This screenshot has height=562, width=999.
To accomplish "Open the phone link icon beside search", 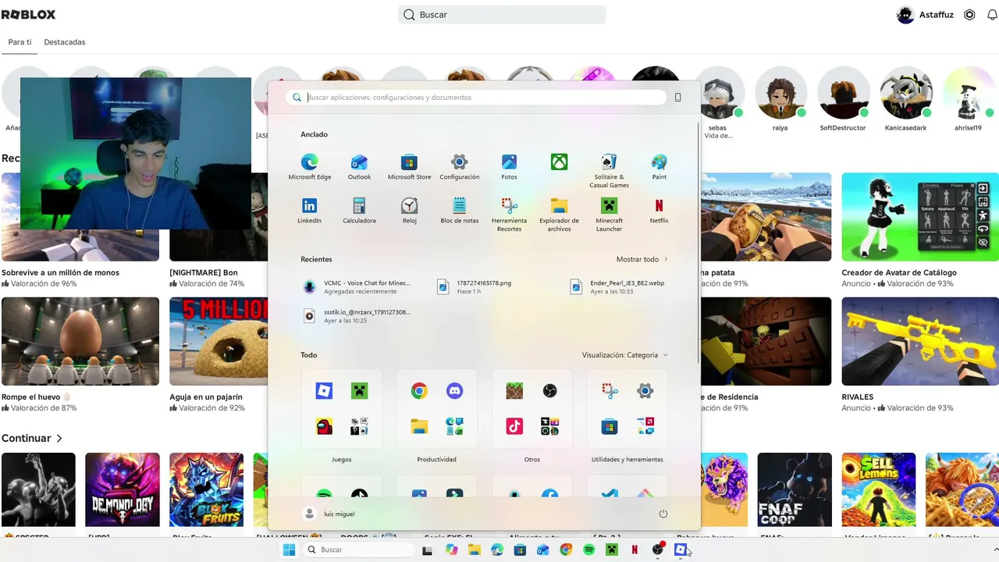I will point(677,98).
